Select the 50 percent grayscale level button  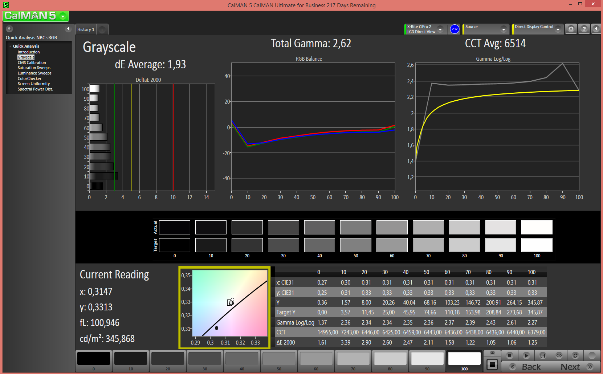[x=279, y=361]
